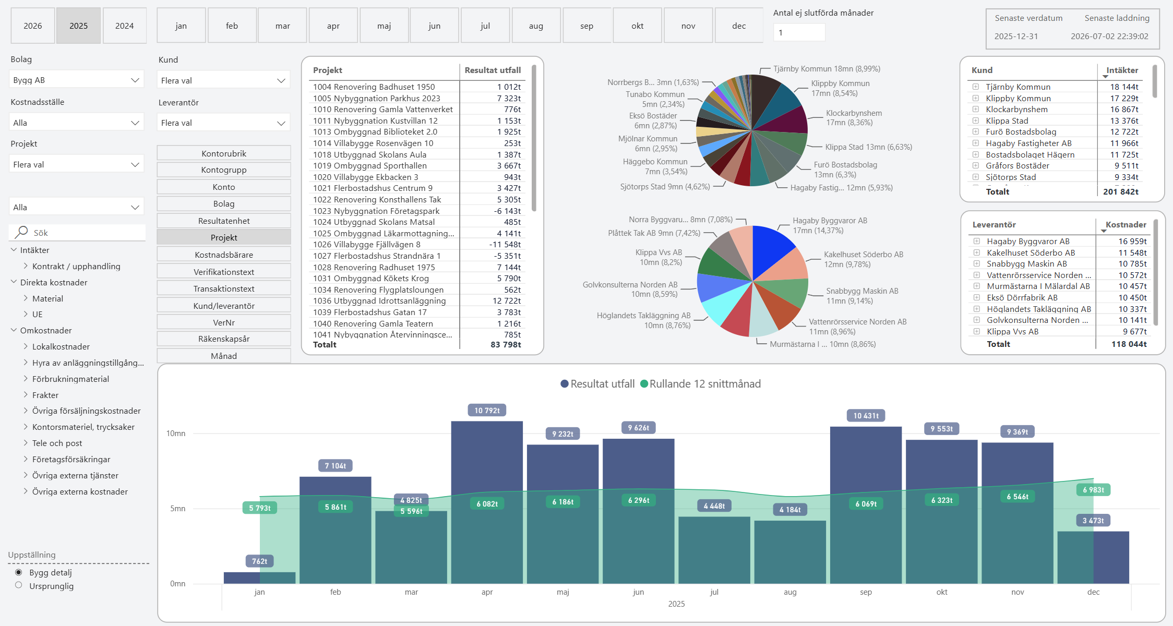
Task: Collapse the Direkta kostnader tree node
Action: pos(14,282)
